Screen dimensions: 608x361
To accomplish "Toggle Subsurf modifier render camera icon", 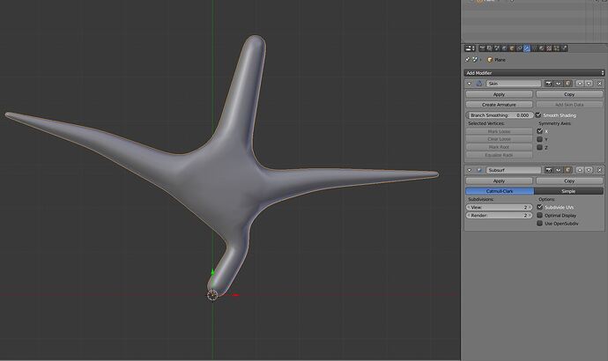I will pyautogui.click(x=548, y=170).
